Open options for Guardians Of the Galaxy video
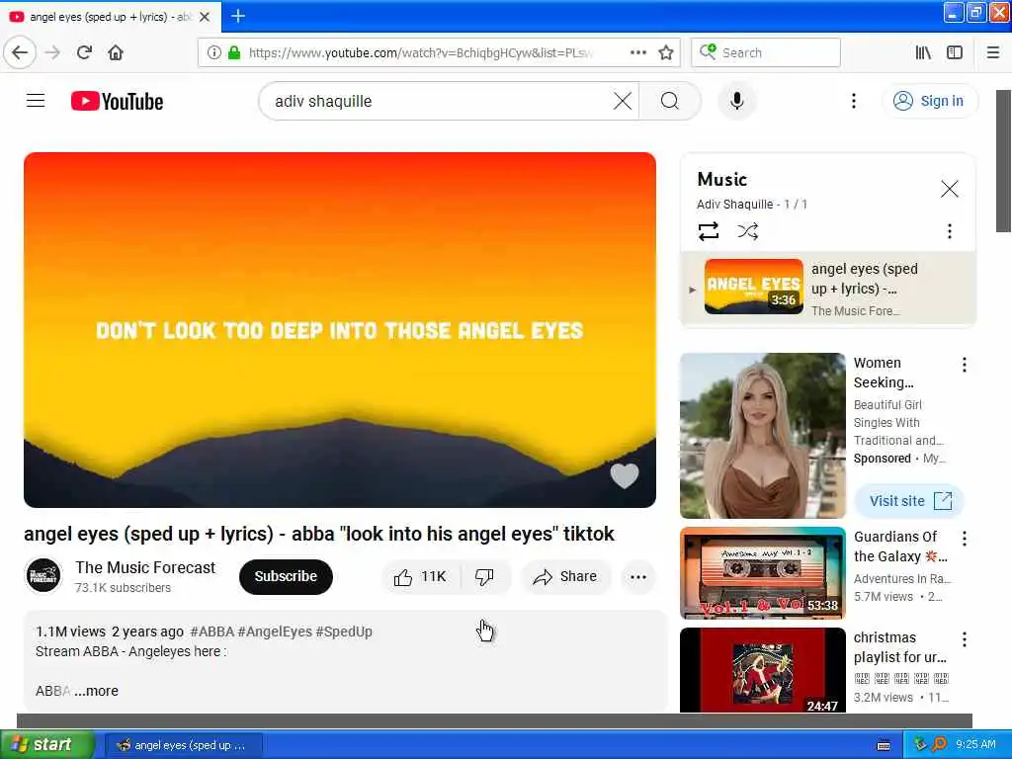Image resolution: width=1012 pixels, height=759 pixels. tap(965, 539)
